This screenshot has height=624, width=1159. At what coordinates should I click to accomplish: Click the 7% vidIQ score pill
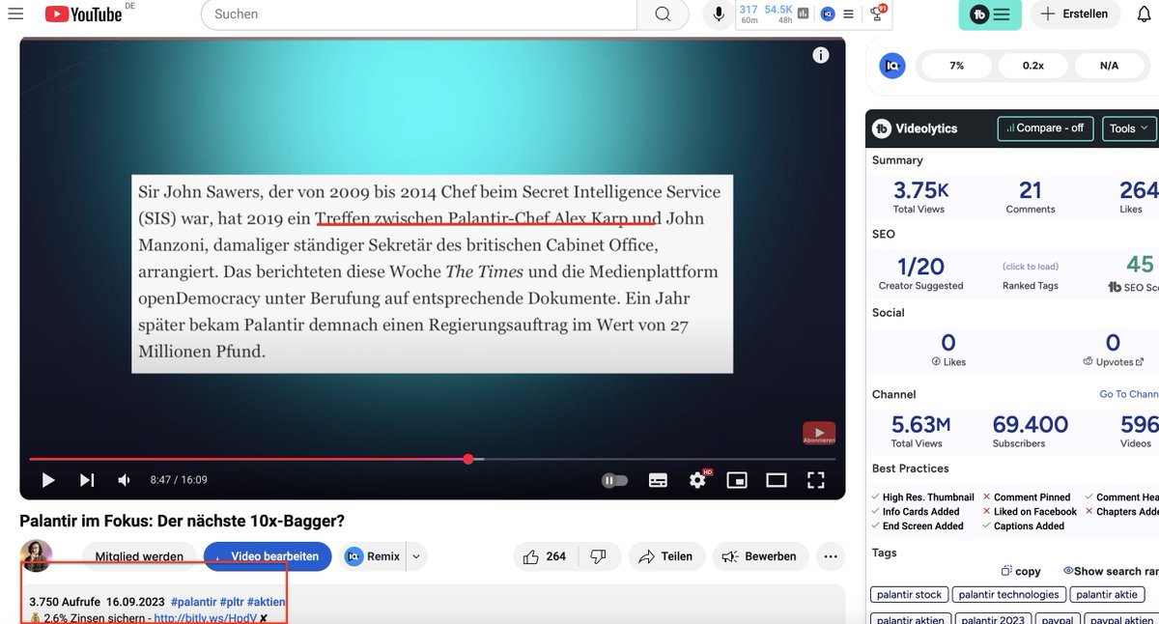click(x=957, y=66)
